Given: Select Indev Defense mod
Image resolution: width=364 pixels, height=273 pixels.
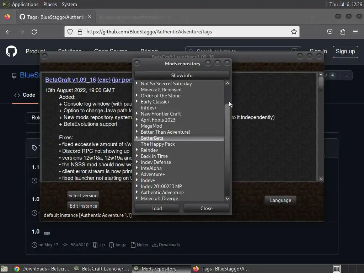Looking at the screenshot, I should pos(156,162).
